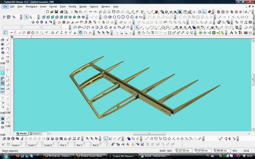This screenshot has height=159, width=255.
Task: Open the second empty combo box in property toolbar
Action: [32, 27]
